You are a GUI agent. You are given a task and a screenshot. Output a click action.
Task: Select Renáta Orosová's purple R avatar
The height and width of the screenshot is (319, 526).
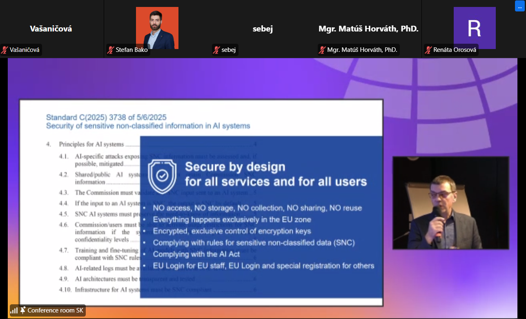(x=474, y=28)
